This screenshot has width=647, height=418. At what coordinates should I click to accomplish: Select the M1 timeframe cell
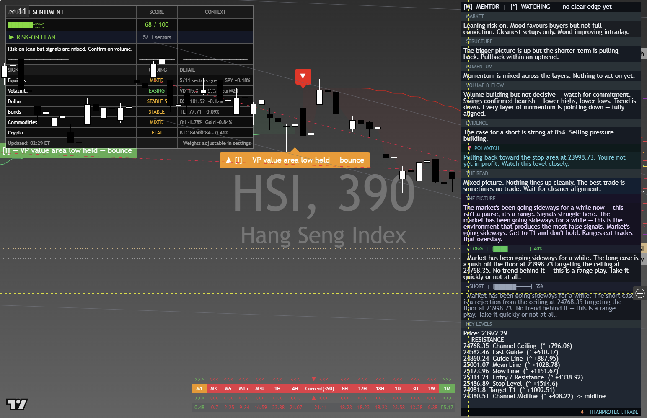click(x=199, y=389)
